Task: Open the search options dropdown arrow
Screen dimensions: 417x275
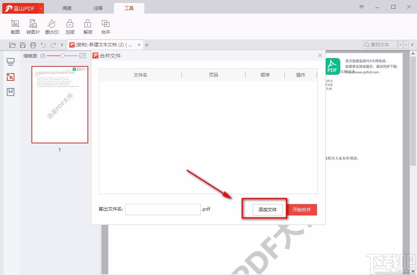Action: [406, 45]
